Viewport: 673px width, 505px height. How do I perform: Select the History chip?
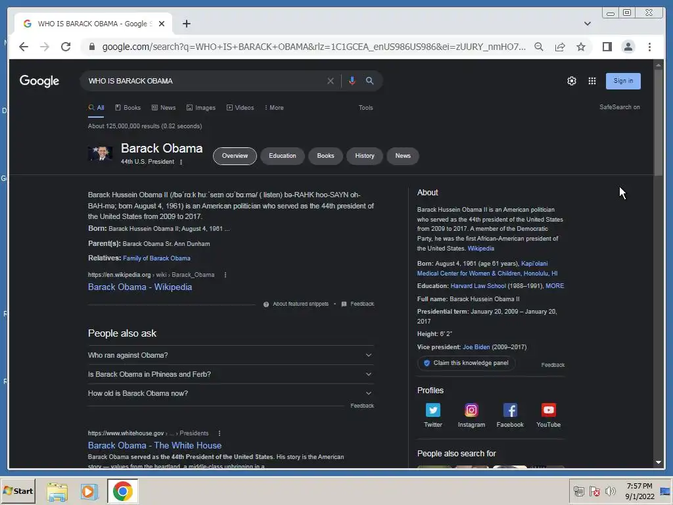(x=364, y=156)
